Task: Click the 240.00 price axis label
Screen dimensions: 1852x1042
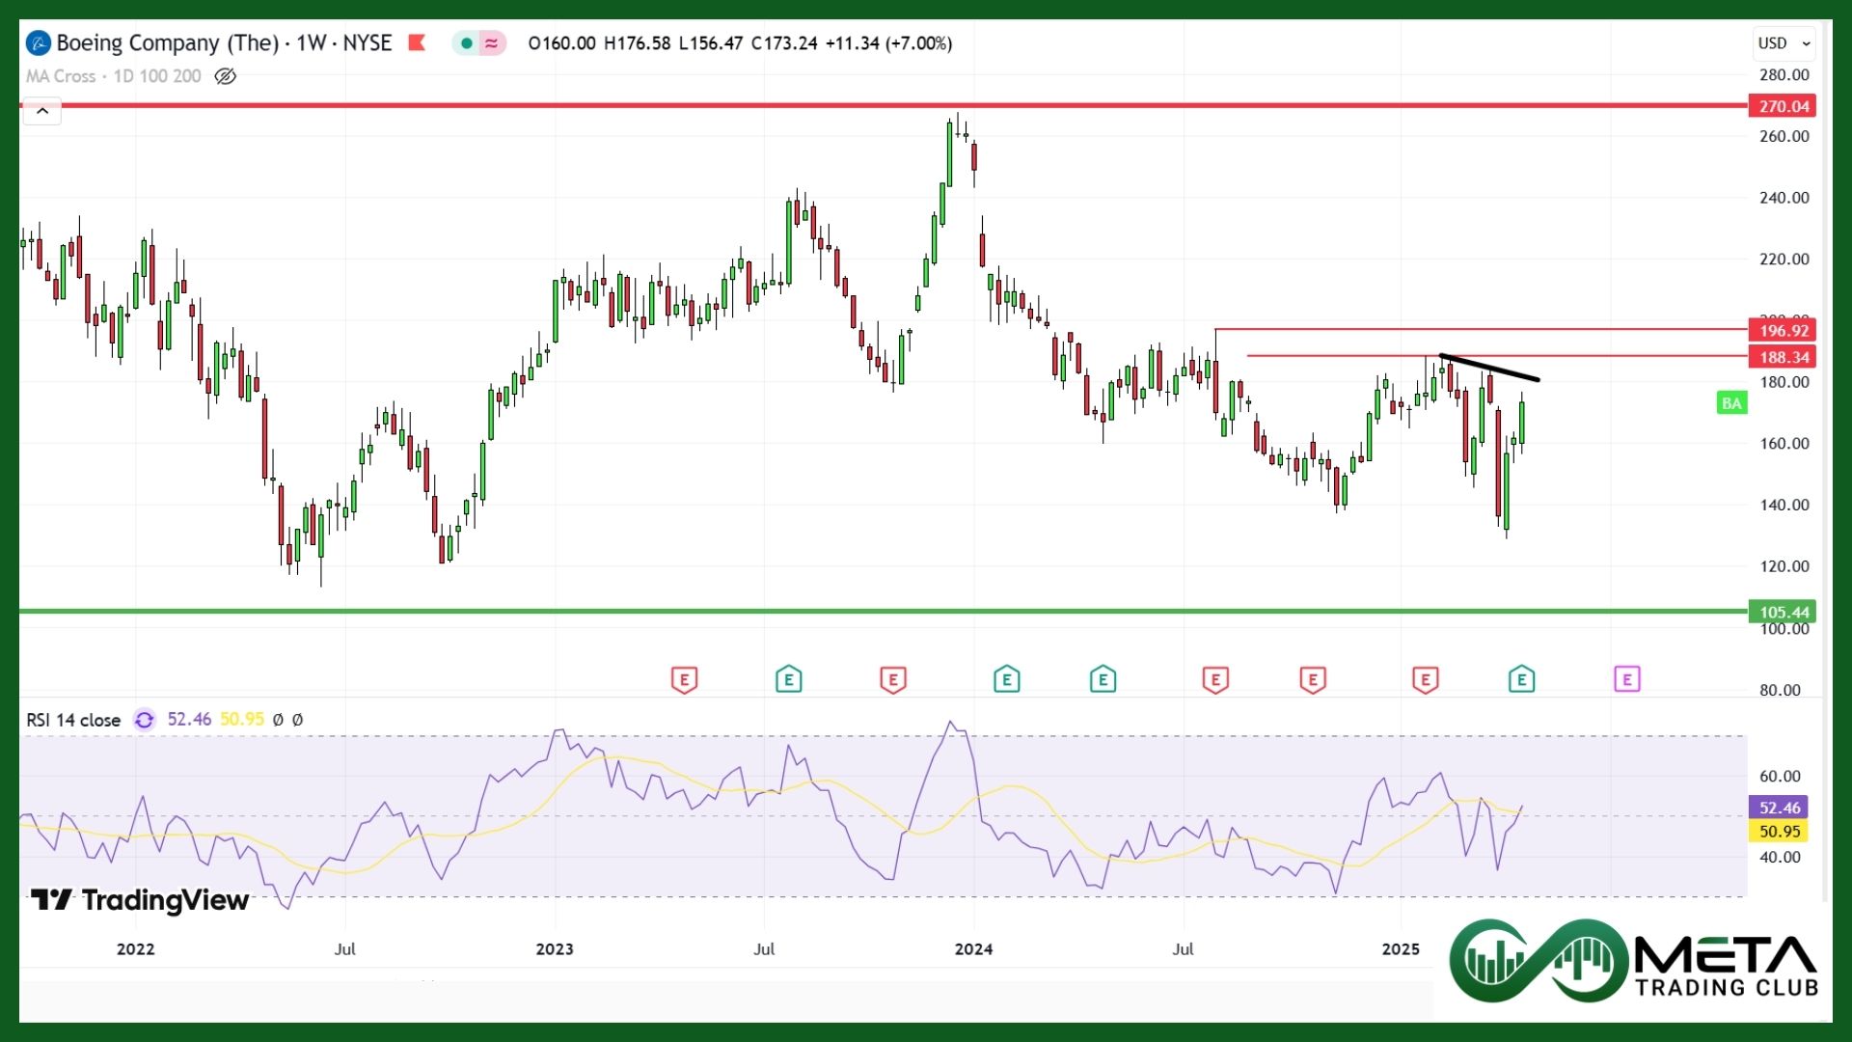Action: (x=1784, y=198)
